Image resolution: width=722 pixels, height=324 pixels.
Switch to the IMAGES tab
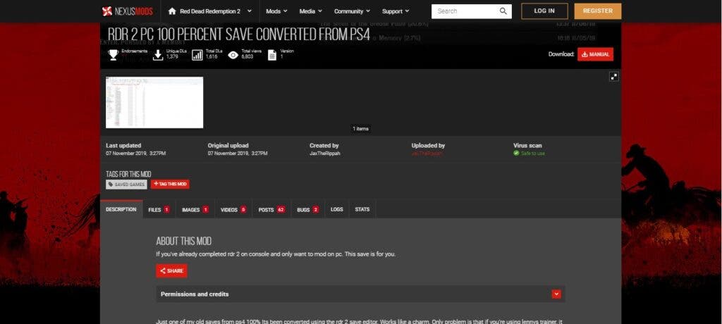(195, 209)
